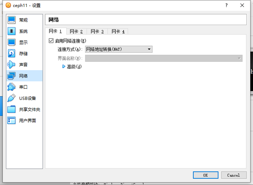Close the ceph11 settings dialog
The image size is (253, 185).
coord(242,5)
